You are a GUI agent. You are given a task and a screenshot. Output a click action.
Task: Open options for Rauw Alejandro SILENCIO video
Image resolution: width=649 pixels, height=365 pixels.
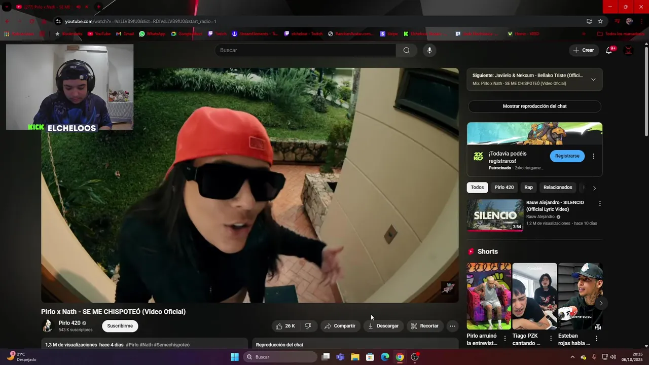pyautogui.click(x=600, y=203)
